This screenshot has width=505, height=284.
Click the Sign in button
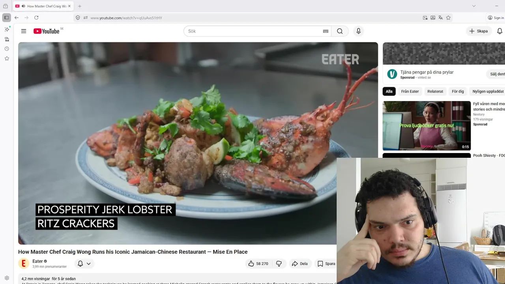(x=496, y=18)
